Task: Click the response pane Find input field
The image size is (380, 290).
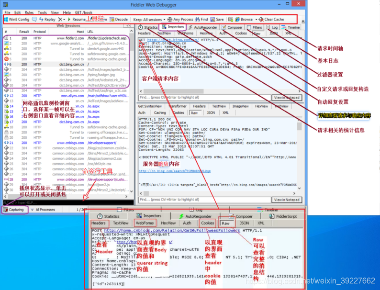Action: 205,200
